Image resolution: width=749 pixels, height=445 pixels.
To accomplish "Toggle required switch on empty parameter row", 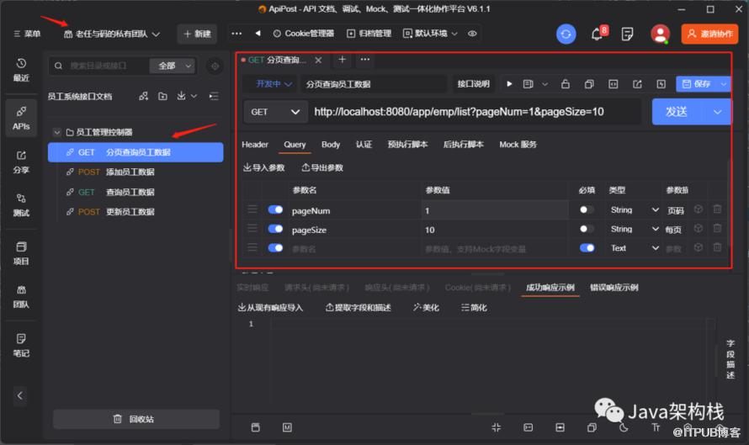I will (587, 248).
